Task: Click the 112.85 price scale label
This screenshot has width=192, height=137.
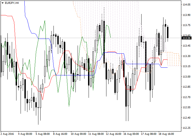Action: pos(187,87)
